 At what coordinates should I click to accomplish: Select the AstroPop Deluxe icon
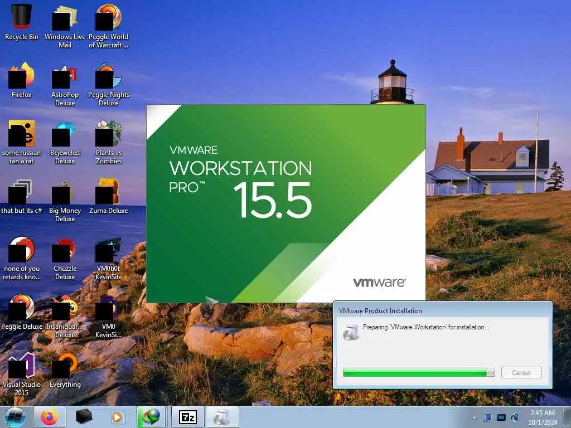(x=65, y=85)
